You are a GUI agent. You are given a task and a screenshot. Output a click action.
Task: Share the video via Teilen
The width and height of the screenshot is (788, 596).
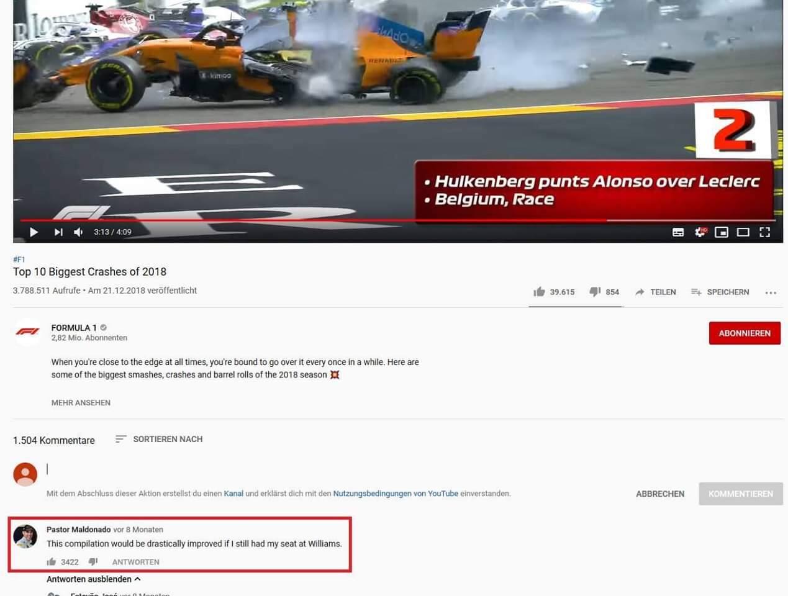[655, 292]
